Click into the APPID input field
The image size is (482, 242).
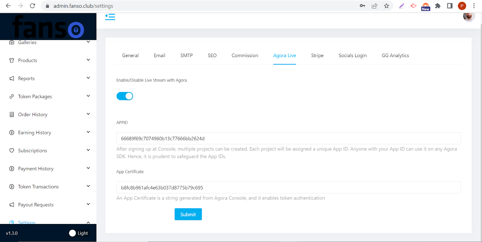289,138
